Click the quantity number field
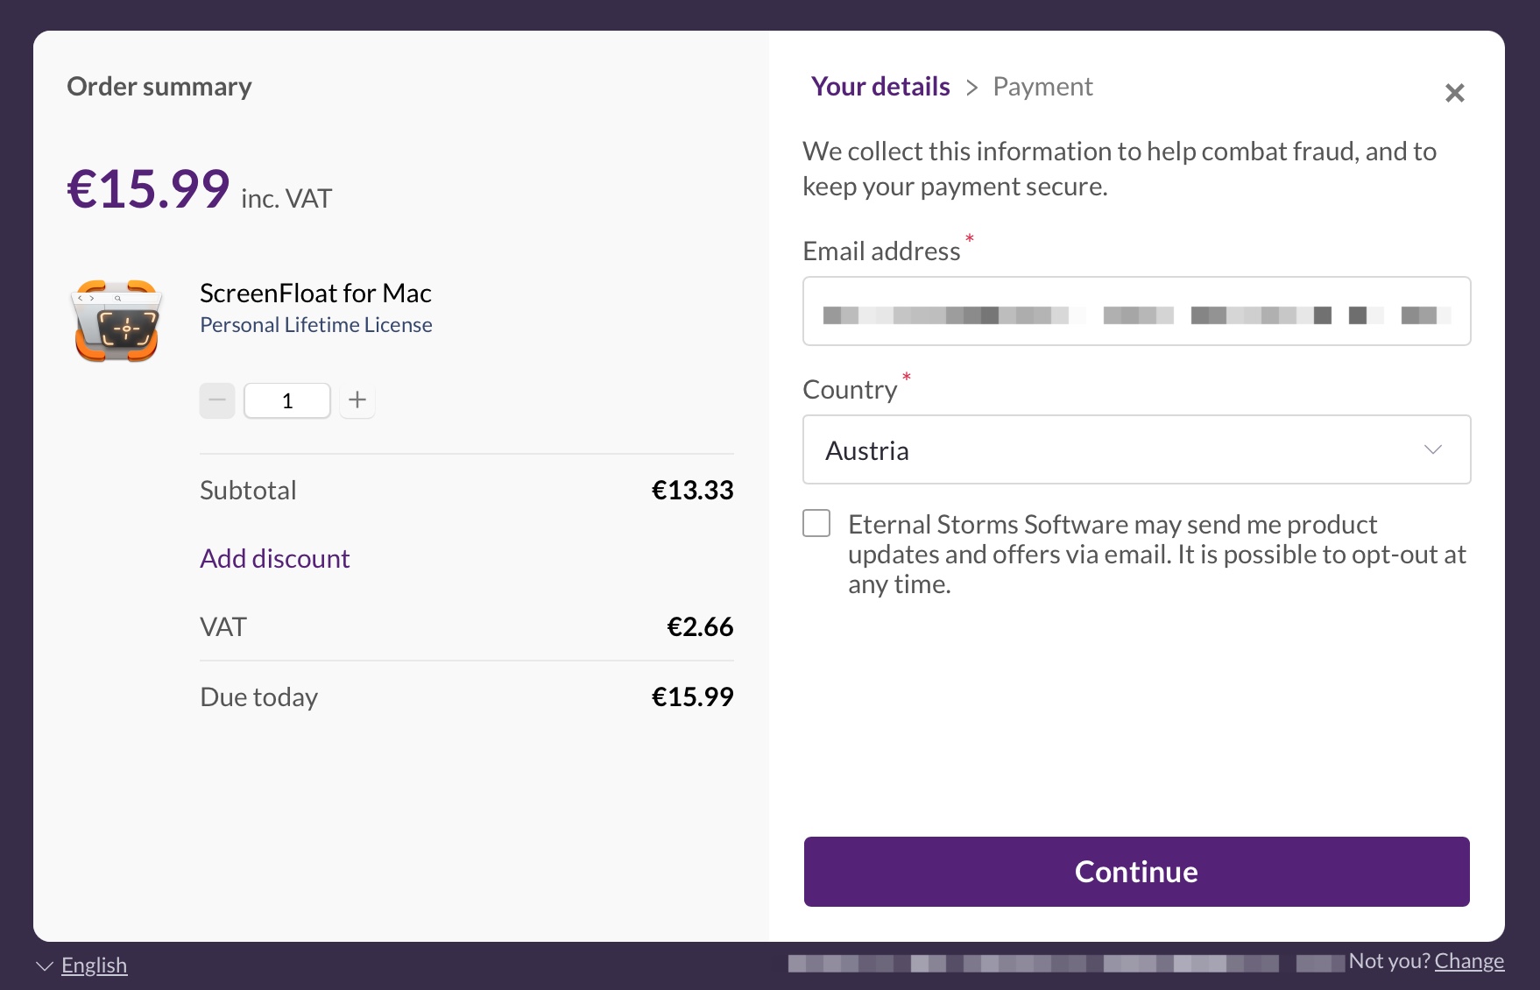The width and height of the screenshot is (1540, 990). tap(287, 400)
